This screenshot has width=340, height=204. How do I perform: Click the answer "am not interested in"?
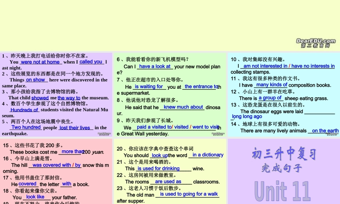266,66
